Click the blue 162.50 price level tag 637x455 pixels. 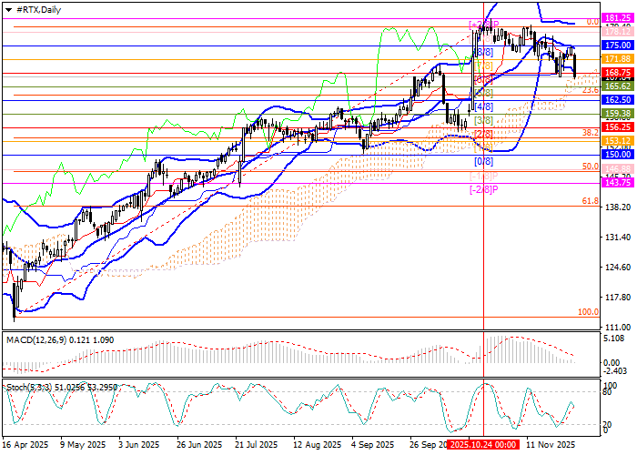[x=619, y=99]
